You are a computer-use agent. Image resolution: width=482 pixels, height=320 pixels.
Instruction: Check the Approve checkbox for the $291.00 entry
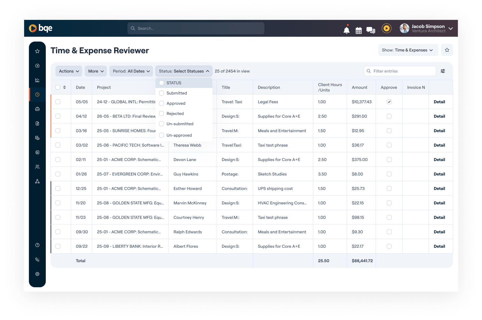(389, 116)
